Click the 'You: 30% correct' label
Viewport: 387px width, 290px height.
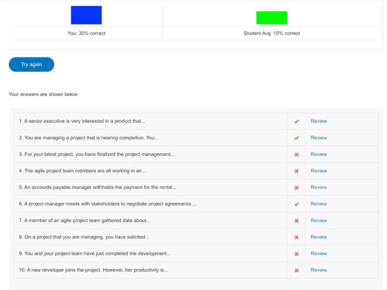pos(86,33)
